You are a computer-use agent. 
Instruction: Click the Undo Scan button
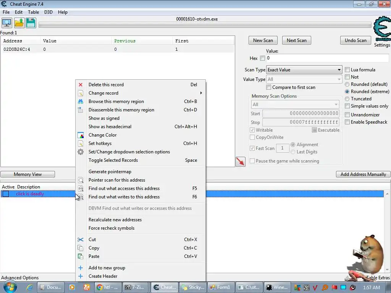point(355,40)
